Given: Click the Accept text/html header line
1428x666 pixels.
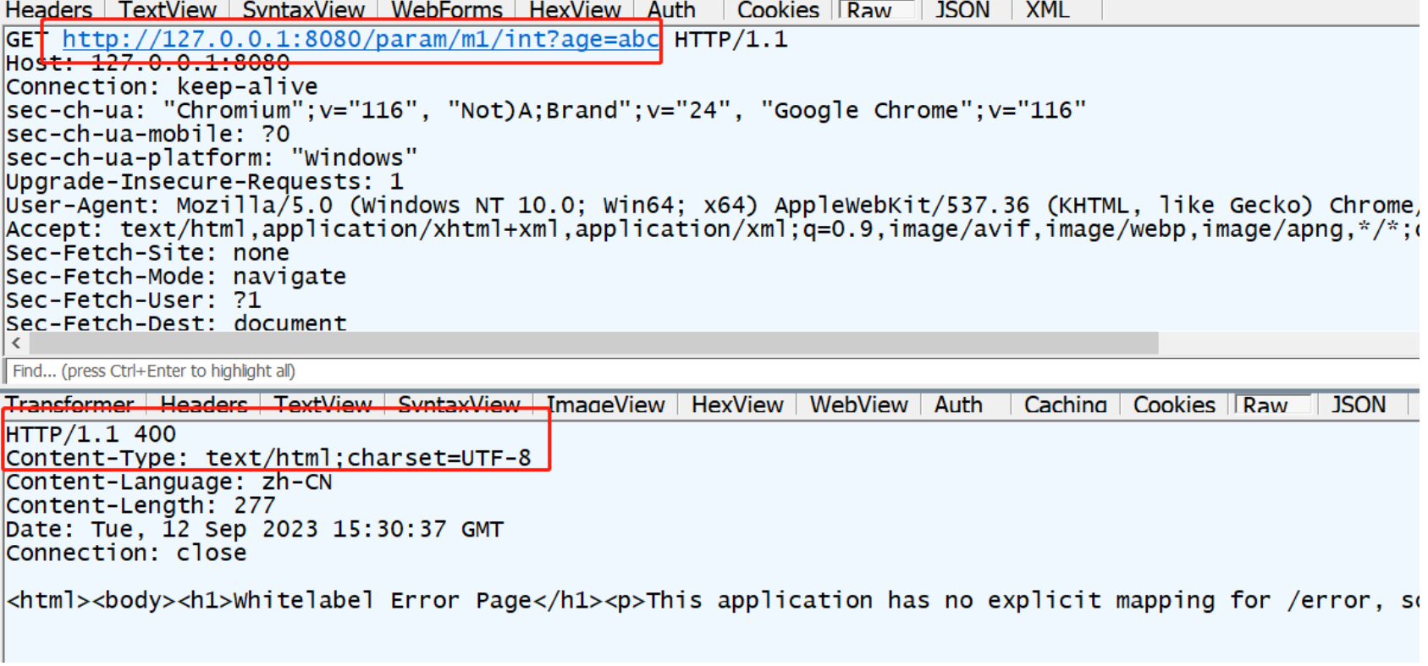Looking at the screenshot, I should 712,228.
